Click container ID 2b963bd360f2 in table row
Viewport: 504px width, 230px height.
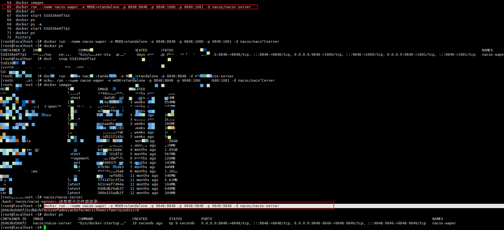pos(13,223)
